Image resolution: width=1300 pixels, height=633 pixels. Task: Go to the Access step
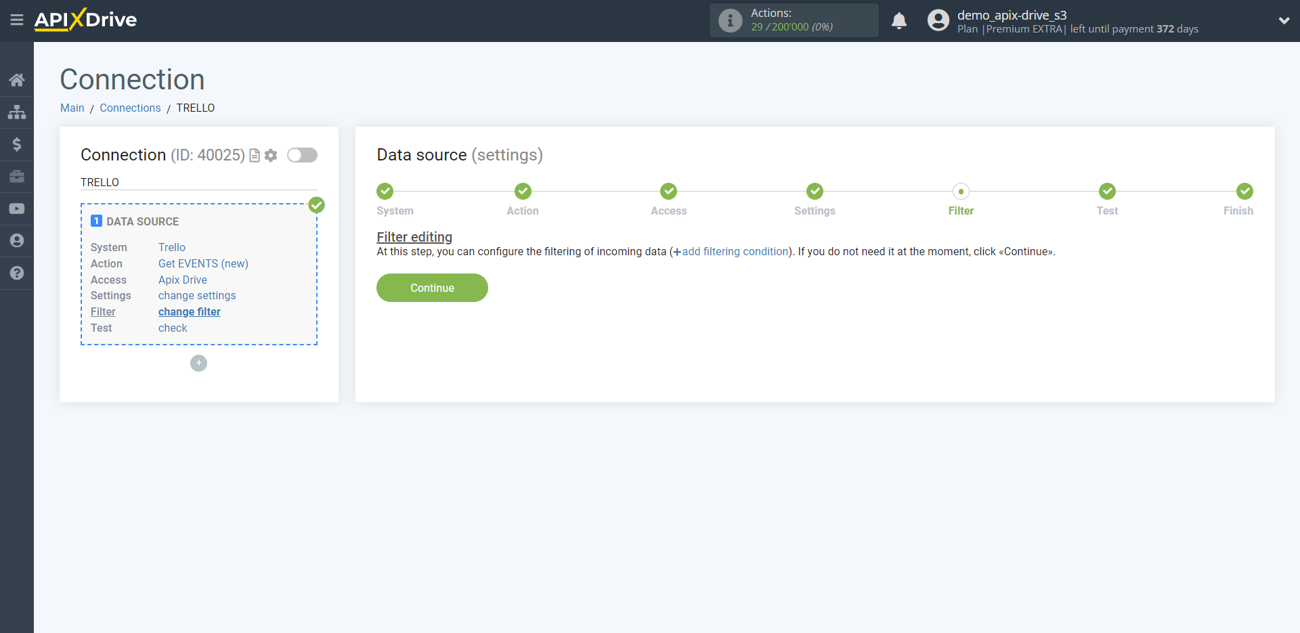(669, 191)
